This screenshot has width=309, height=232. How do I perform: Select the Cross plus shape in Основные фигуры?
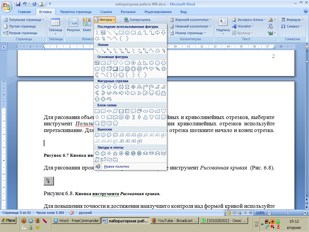163,63
